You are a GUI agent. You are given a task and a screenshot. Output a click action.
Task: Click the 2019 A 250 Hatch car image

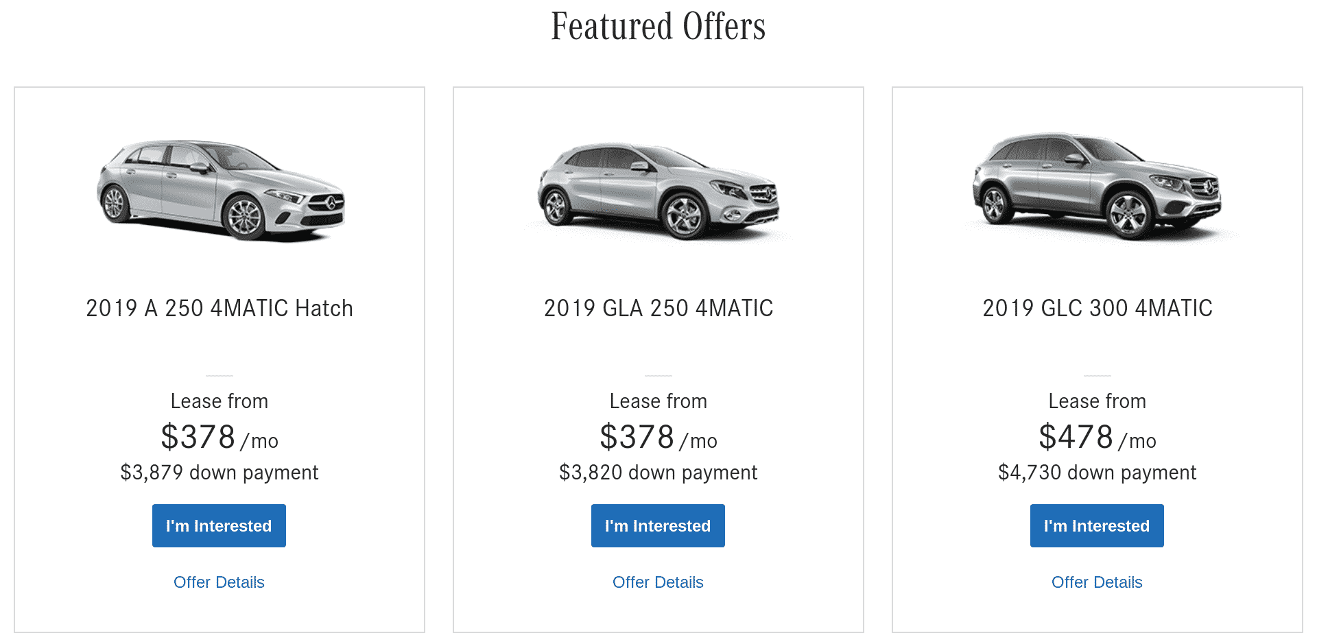[x=220, y=190]
